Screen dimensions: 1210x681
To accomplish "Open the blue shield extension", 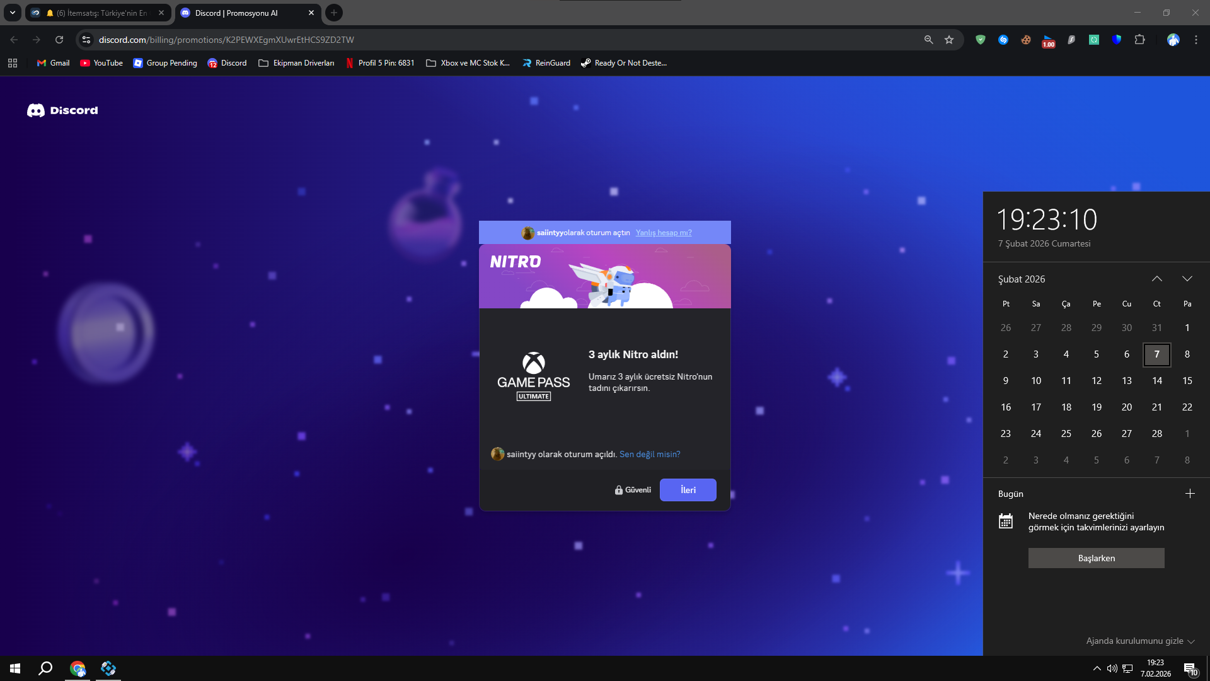I will [x=1117, y=40].
